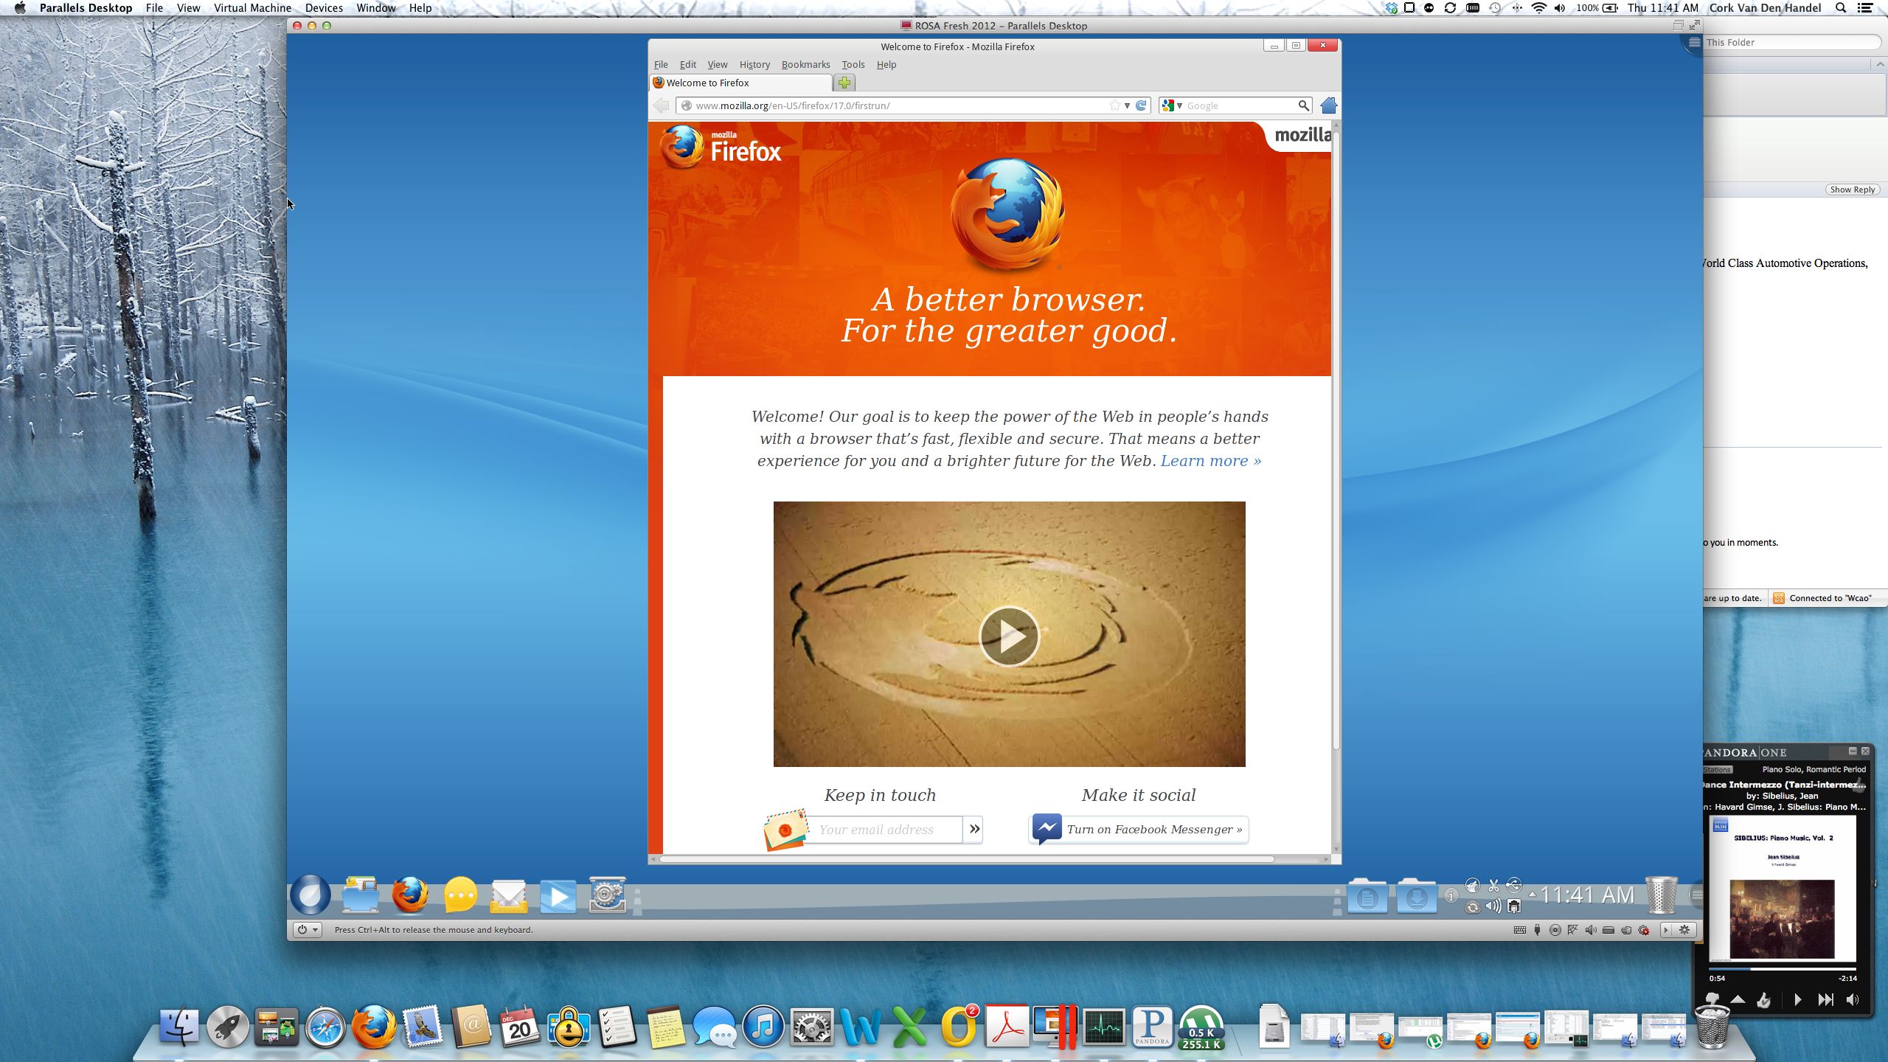This screenshot has height=1062, width=1888.
Task: Open the search engine dropdown arrow
Action: point(1180,106)
